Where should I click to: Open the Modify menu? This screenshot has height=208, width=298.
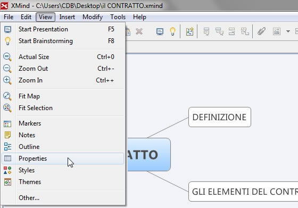(93, 17)
